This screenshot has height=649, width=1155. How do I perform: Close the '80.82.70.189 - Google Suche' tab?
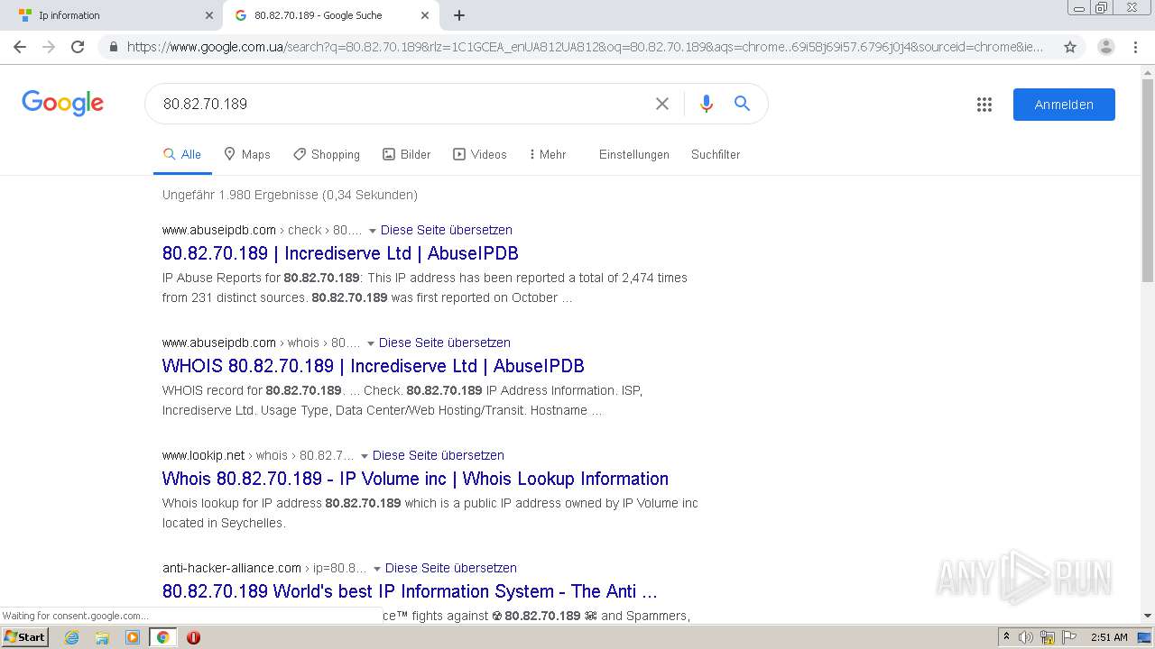click(x=425, y=15)
